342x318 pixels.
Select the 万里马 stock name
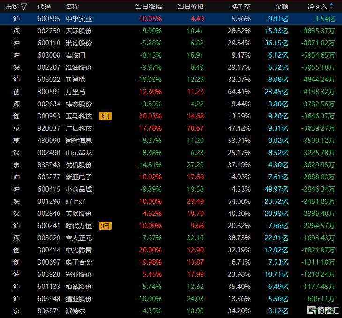[x=75, y=92]
